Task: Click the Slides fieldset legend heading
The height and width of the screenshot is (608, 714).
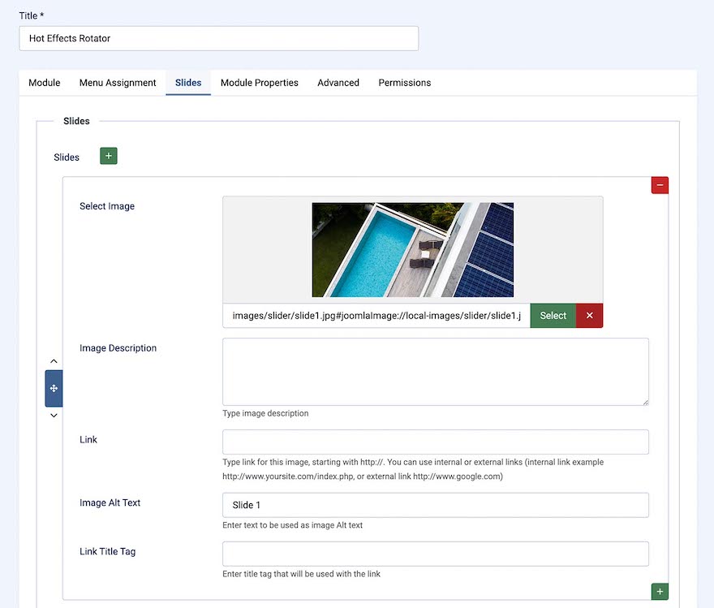Action: point(76,121)
